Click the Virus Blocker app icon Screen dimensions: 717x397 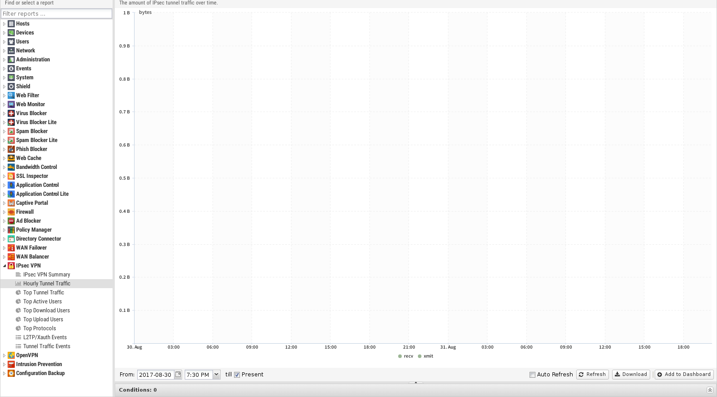click(x=11, y=113)
